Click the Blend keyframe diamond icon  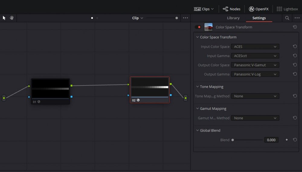click(x=287, y=140)
